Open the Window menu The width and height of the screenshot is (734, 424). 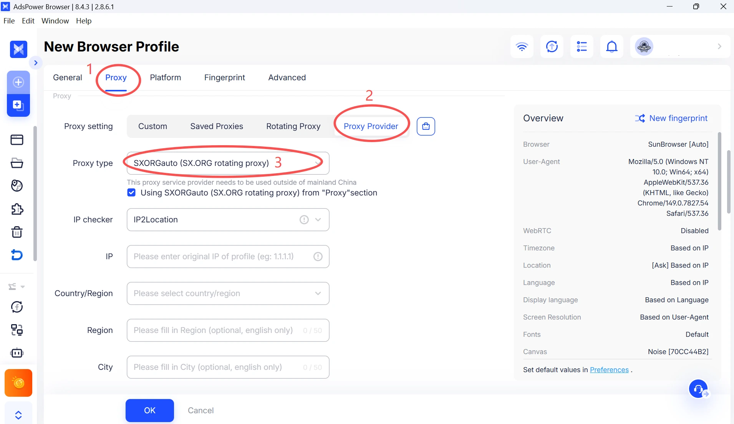tap(55, 21)
